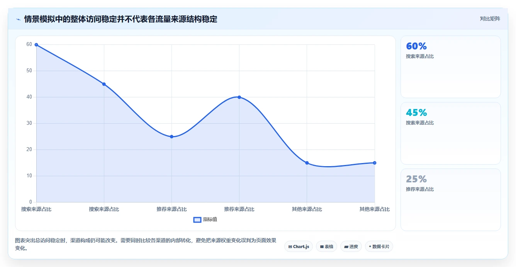Select the Chart.js tag pill
The height and width of the screenshot is (267, 516).
[299, 247]
